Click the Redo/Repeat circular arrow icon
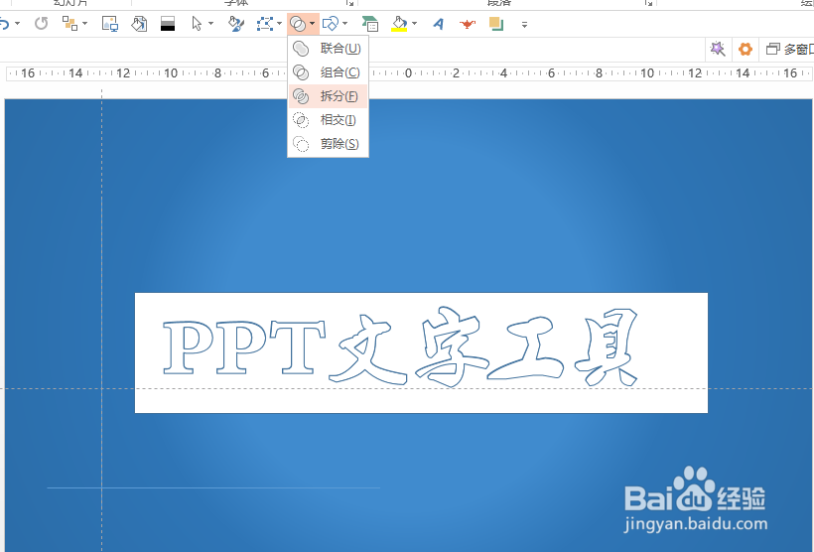Screen dimensions: 814x552 point(41,24)
